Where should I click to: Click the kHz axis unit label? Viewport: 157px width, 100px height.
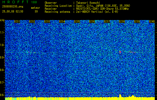pyautogui.click(x=2, y=20)
